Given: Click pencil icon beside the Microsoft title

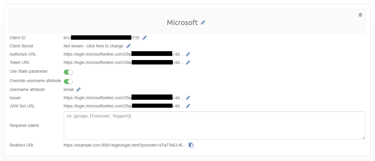Looking at the screenshot, I should tap(203, 22).
